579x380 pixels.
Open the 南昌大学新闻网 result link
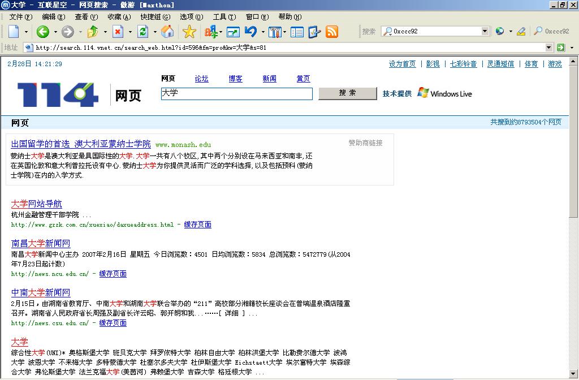click(x=41, y=244)
